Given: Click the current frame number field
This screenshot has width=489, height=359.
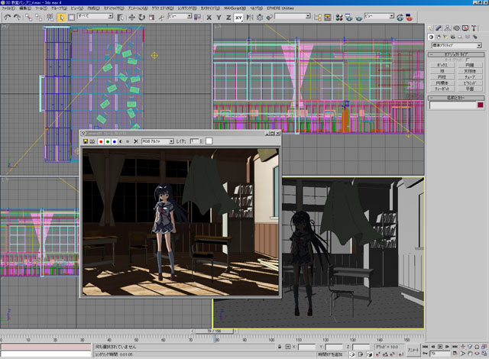Looking at the screenshot, I should [x=440, y=354].
